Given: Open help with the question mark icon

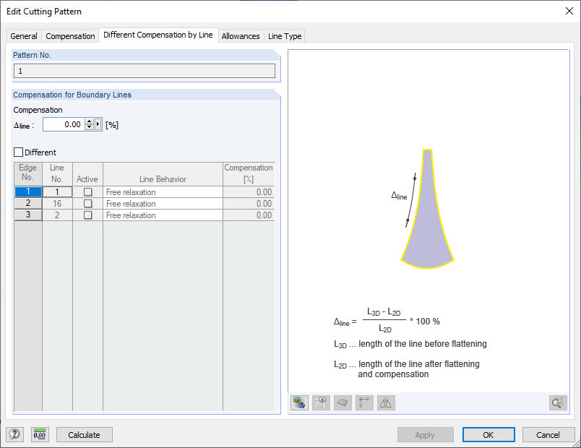Looking at the screenshot, I should 15,434.
